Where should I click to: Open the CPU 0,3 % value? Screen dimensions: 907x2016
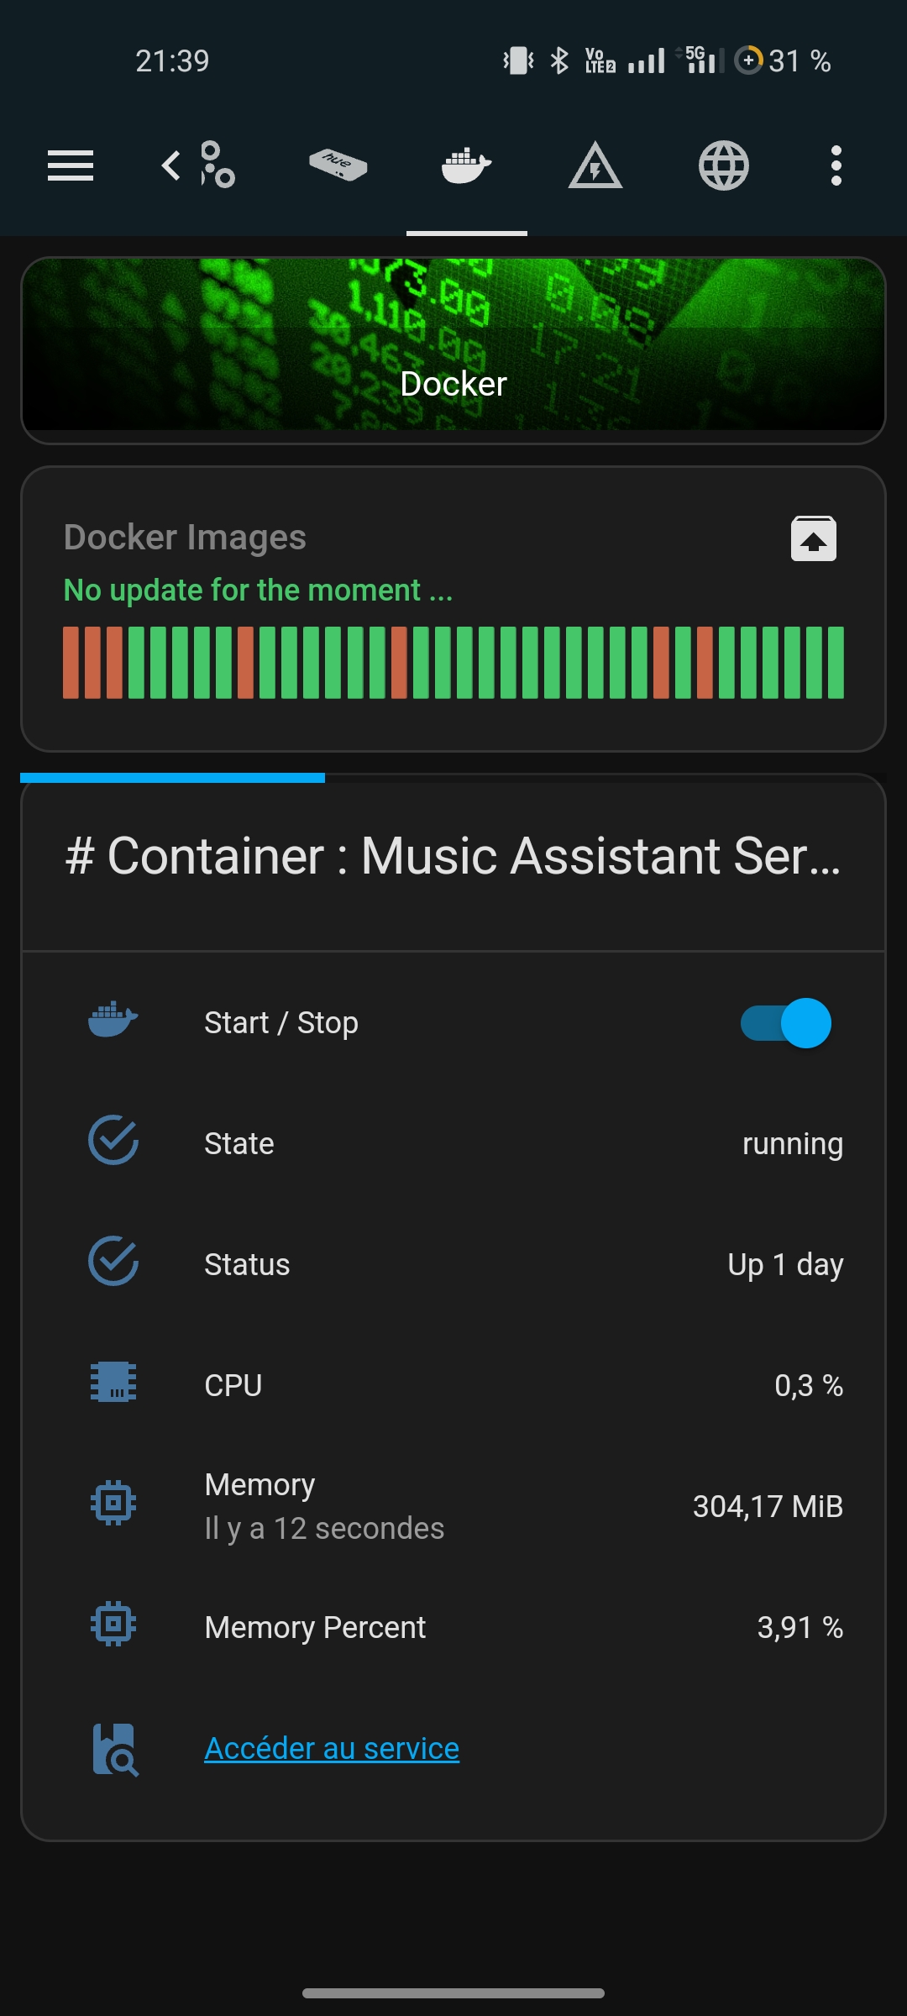(x=808, y=1386)
